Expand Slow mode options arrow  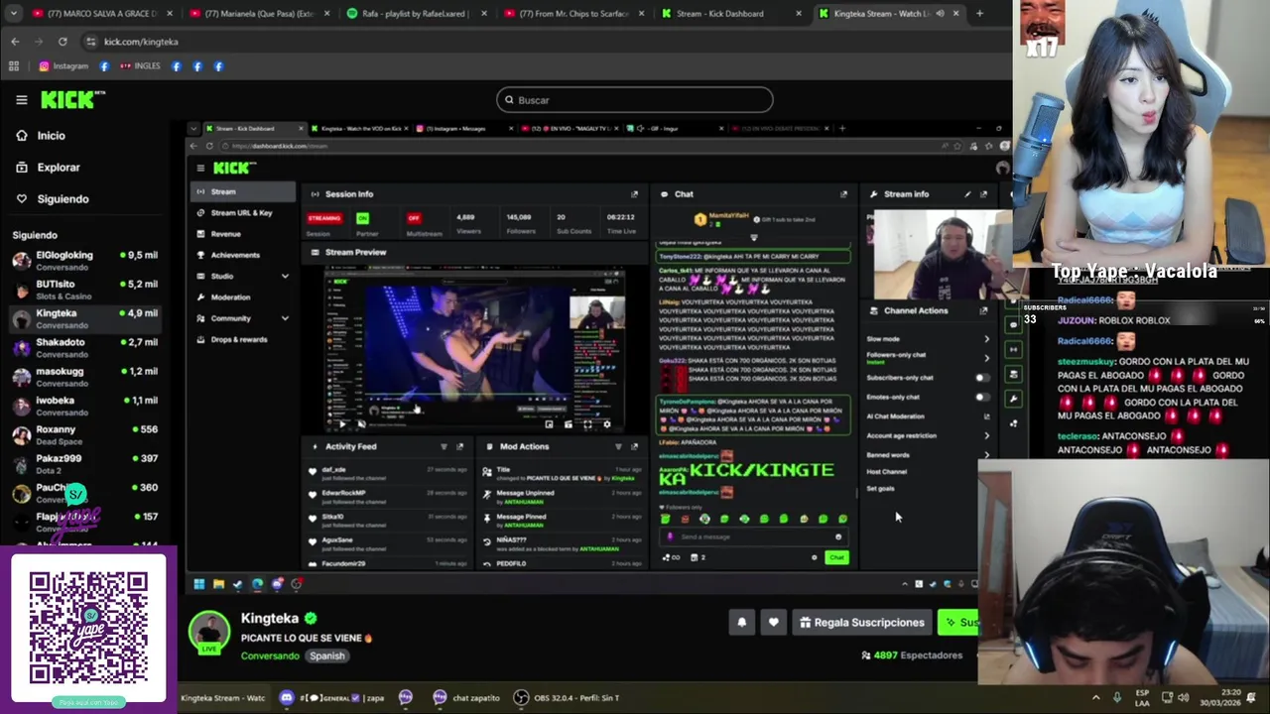coord(986,339)
